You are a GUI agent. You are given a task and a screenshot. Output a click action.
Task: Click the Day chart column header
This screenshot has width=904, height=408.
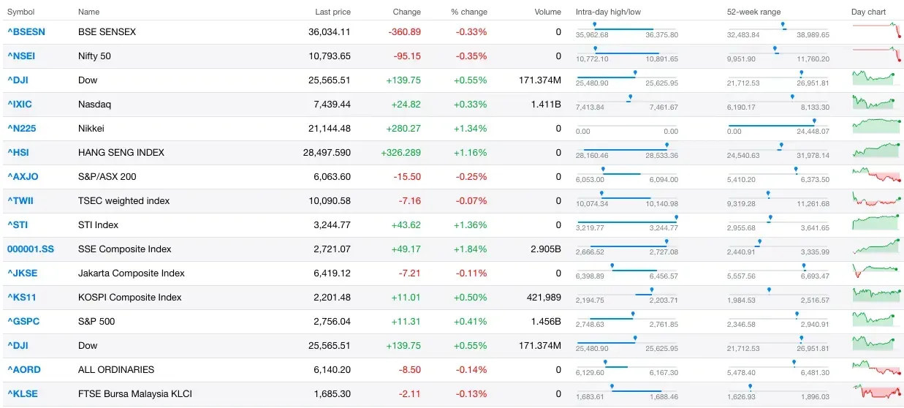[x=869, y=12]
